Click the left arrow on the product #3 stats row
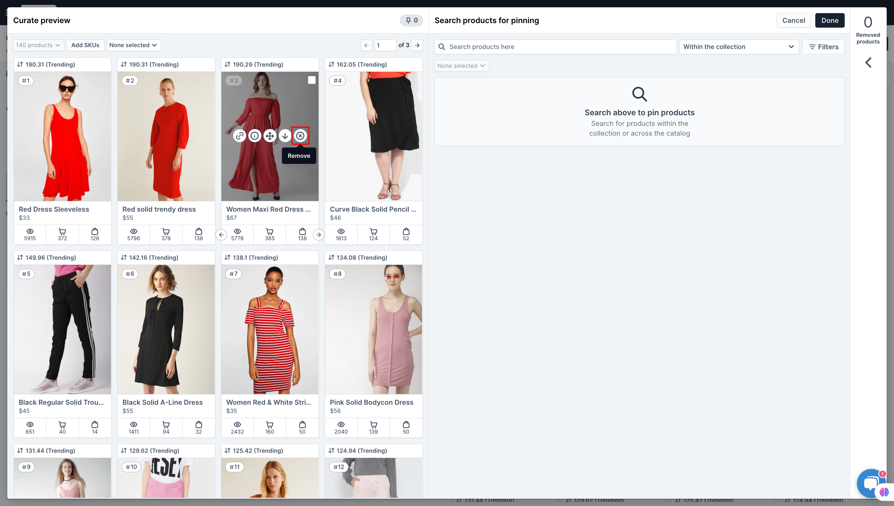The image size is (894, 506). pyautogui.click(x=221, y=235)
